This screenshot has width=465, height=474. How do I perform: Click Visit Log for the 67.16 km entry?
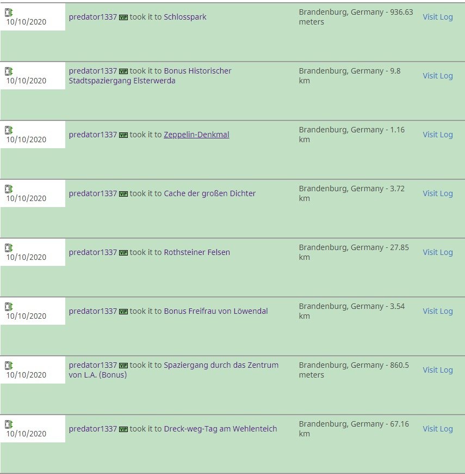click(x=438, y=429)
